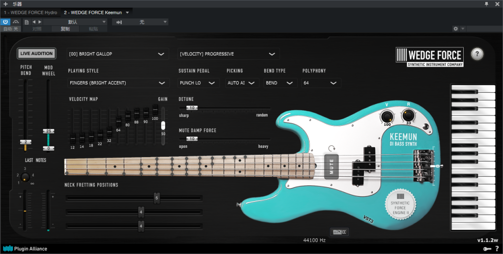Click the circular arrow reset icon above MUTE

tap(332, 148)
